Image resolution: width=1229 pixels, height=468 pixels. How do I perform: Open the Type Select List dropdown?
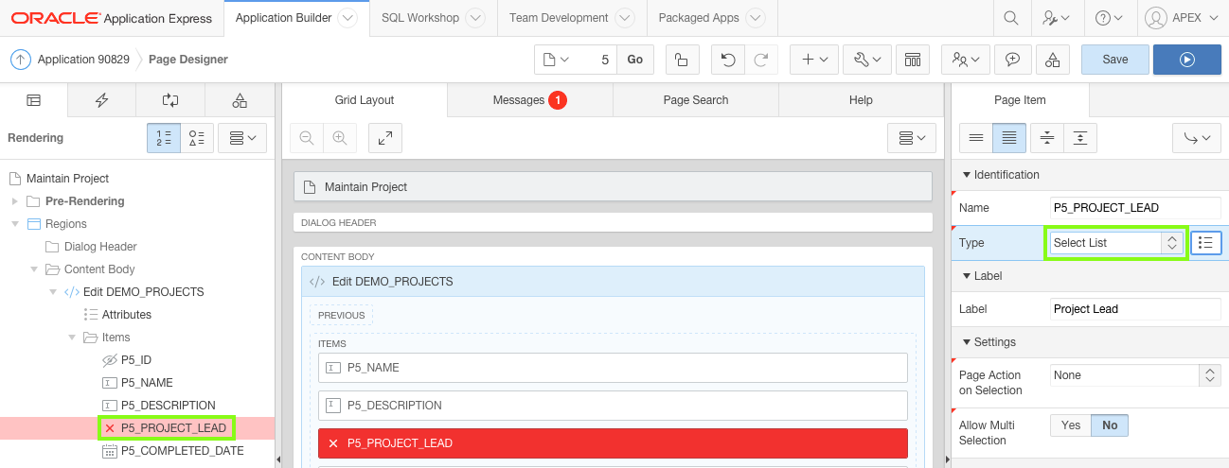[1116, 243]
